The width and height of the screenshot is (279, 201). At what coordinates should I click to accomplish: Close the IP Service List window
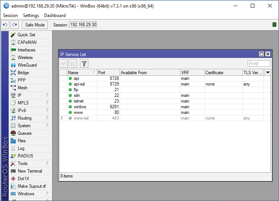tap(268, 54)
